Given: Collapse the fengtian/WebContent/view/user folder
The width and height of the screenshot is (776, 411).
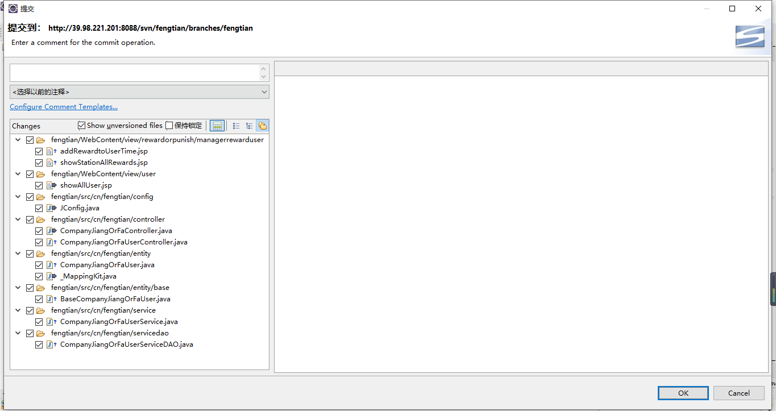Looking at the screenshot, I should coord(18,174).
